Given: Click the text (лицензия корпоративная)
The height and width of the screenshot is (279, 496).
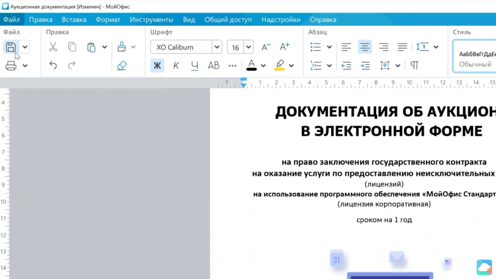Looking at the screenshot, I should click(384, 204).
